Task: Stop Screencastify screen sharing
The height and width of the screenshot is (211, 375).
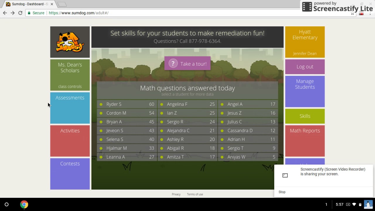Action: click(282, 192)
